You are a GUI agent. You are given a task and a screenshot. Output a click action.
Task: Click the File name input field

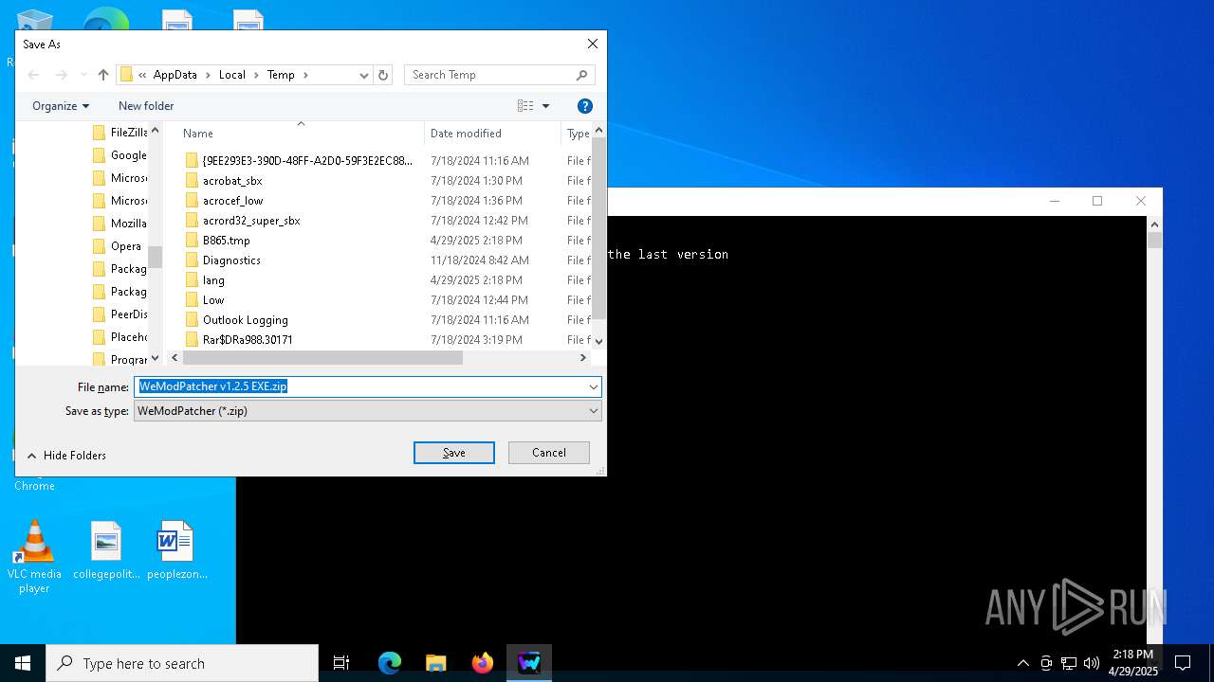pyautogui.click(x=360, y=386)
